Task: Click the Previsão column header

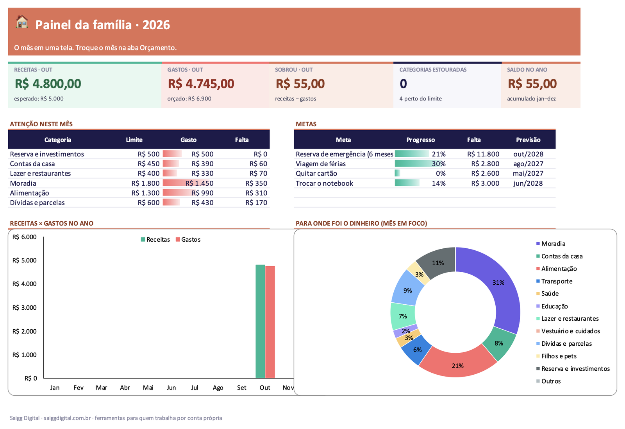Action: tap(528, 140)
